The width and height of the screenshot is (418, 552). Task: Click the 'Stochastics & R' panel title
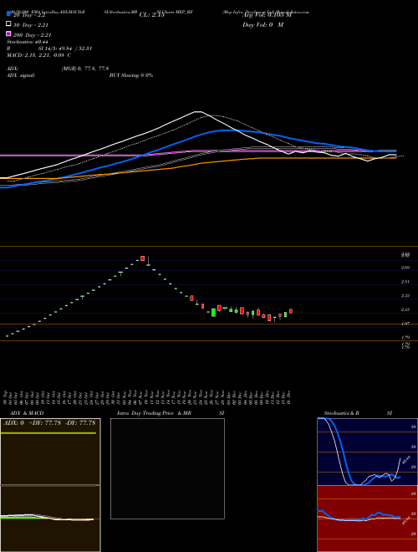[342, 413]
